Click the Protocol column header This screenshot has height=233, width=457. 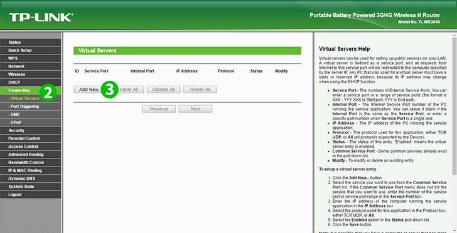(x=226, y=71)
